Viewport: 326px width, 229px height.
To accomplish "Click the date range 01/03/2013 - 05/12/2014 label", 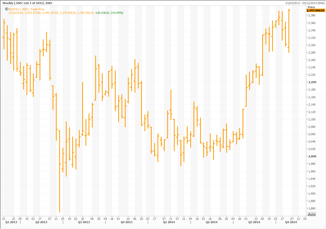I will tap(305, 3).
